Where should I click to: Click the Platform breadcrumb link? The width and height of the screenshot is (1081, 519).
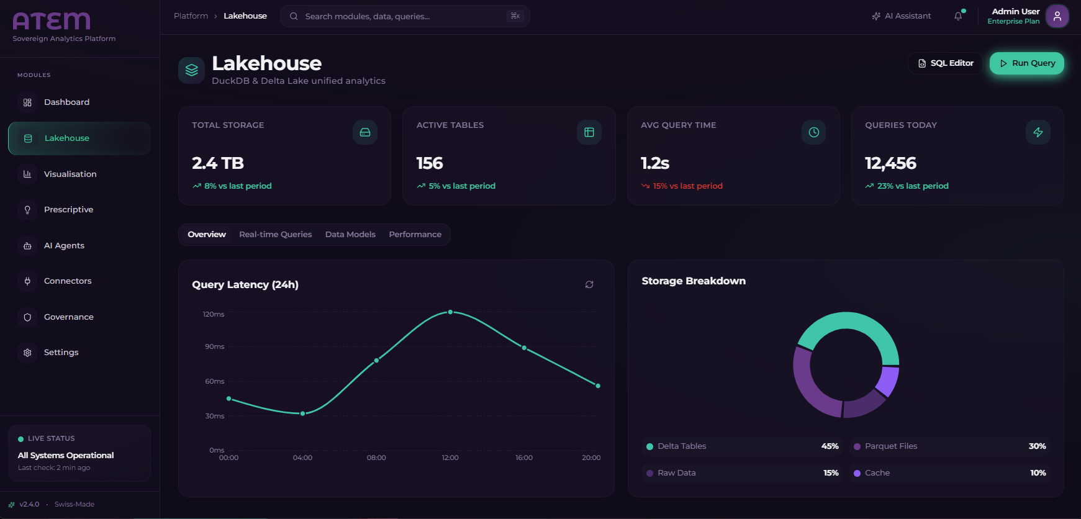point(191,16)
